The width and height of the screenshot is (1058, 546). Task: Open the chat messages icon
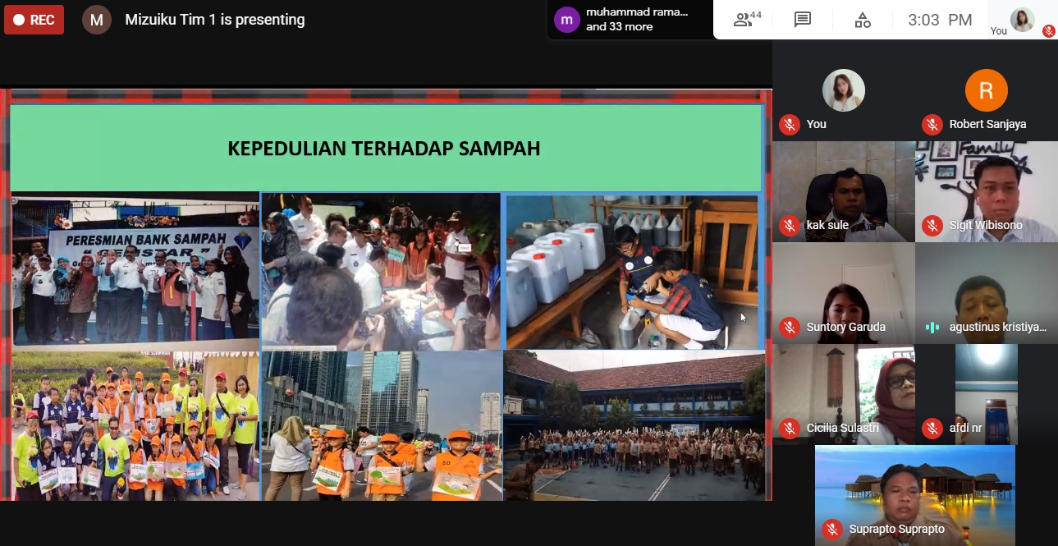click(803, 20)
